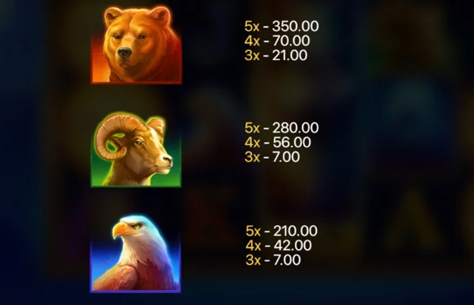This screenshot has height=305, width=474.
Task: Click the 5x label beside the ram
Action: click(252, 128)
